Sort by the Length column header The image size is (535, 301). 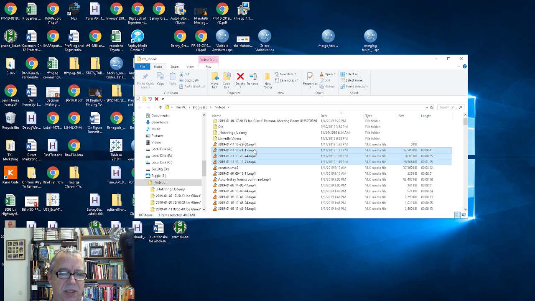426,116
